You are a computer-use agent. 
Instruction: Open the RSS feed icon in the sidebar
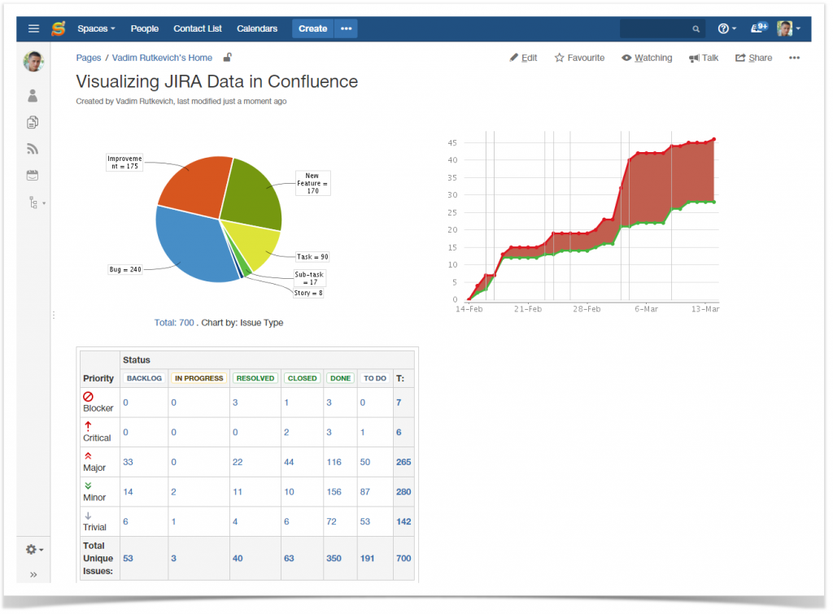coord(33,148)
